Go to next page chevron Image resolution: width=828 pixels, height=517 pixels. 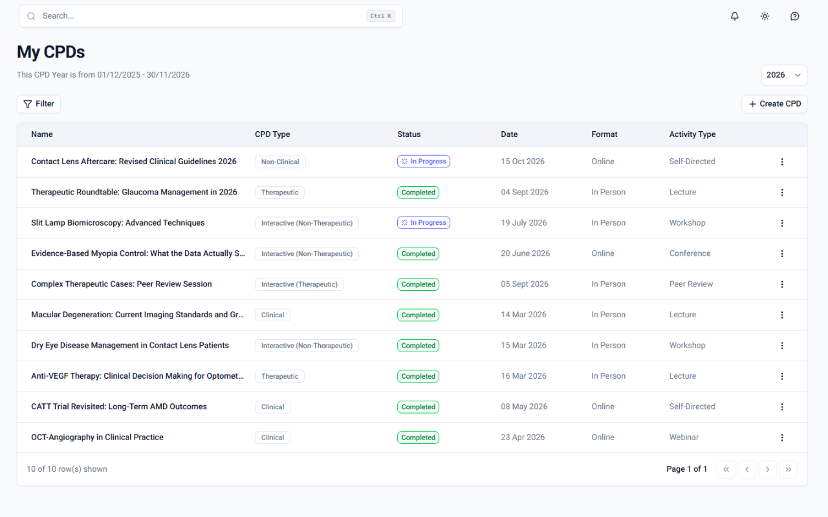pyautogui.click(x=767, y=469)
